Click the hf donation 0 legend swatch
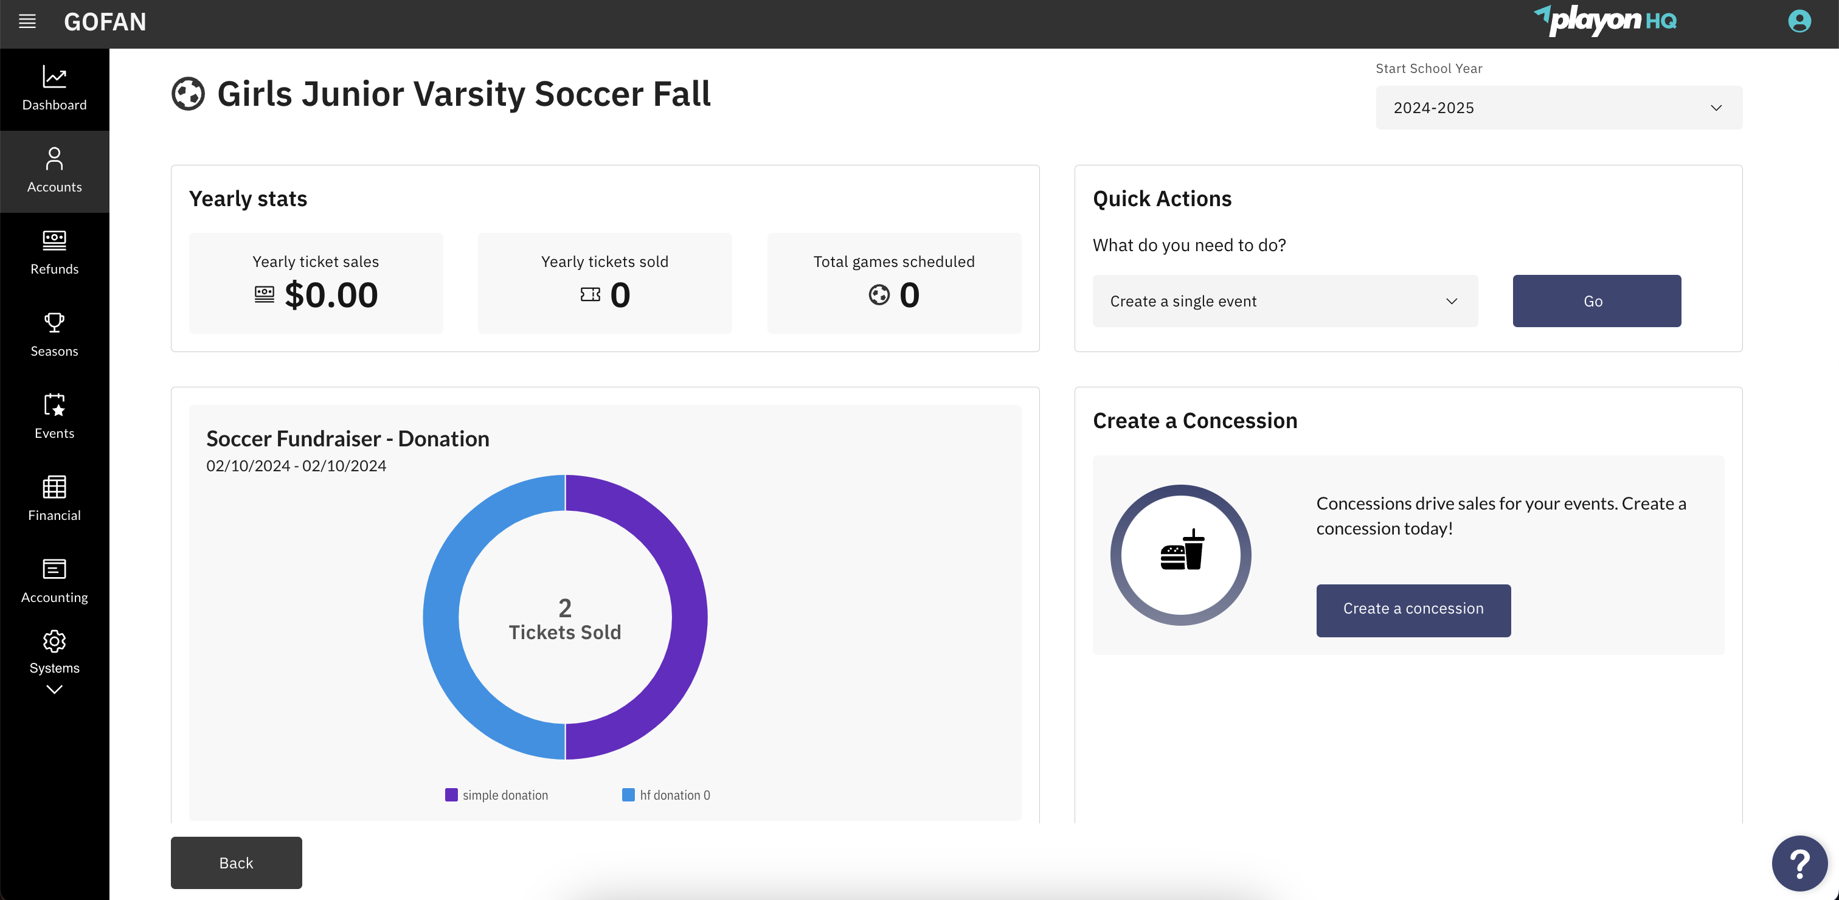The image size is (1839, 900). 628,794
